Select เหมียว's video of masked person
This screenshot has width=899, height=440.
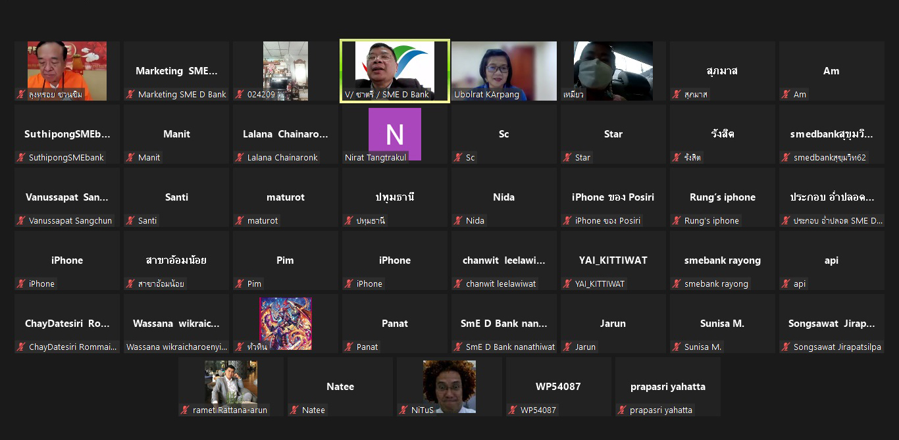tap(613, 71)
